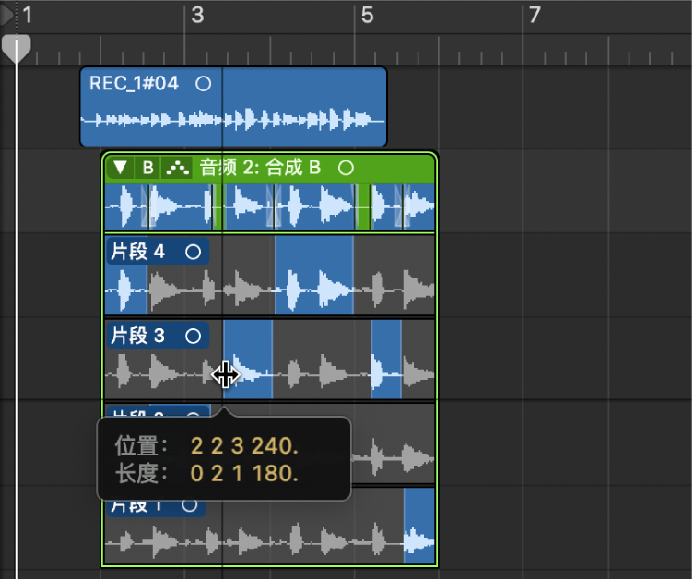Click the loop circle on REC_1#04 region
The width and height of the screenshot is (694, 579).
pyautogui.click(x=203, y=84)
